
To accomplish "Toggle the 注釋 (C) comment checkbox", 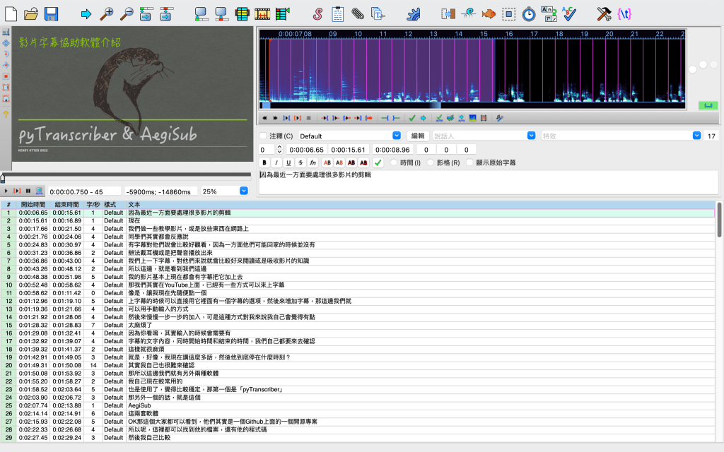I will 264,136.
